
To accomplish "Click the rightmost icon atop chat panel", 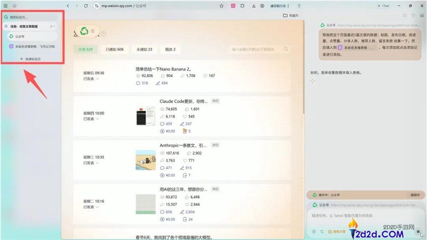I will click(421, 16).
